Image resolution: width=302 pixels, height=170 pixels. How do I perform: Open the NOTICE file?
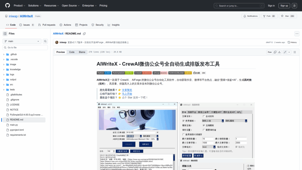point(14,110)
